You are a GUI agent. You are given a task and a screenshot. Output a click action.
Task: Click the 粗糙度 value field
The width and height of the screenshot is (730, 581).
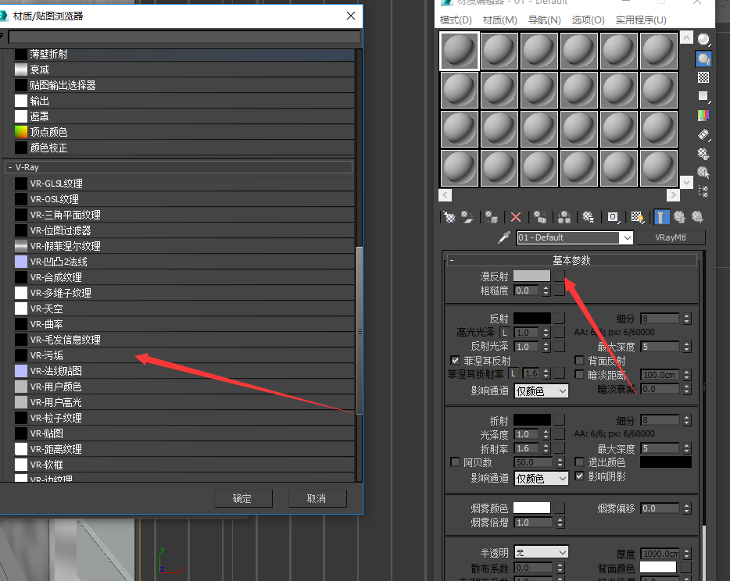click(528, 290)
